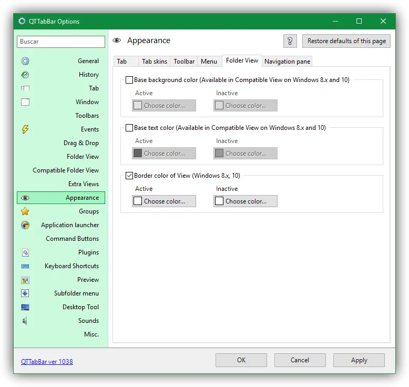Choose Inactive border color of View
Viewport: 409px width, 387px height.
pos(246,201)
